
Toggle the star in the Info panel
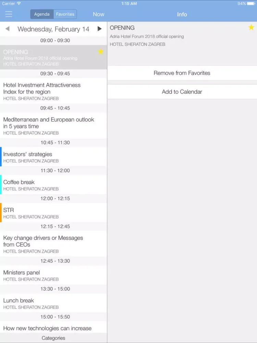click(251, 27)
